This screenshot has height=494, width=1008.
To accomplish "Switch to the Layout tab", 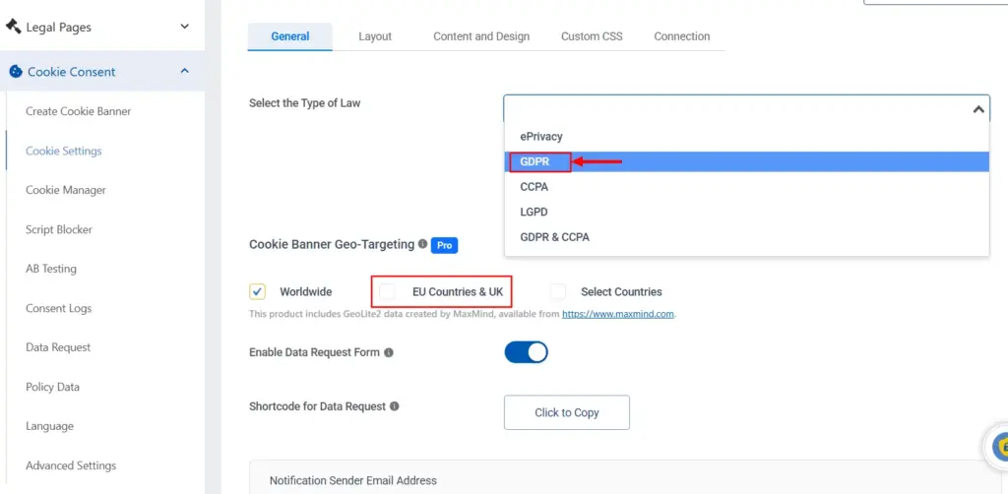I will coord(375,36).
